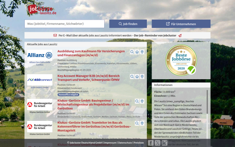The width and height of the screenshot is (235, 147).
Task: Click the paper plane icon in the banner
Action: [x=180, y=36]
